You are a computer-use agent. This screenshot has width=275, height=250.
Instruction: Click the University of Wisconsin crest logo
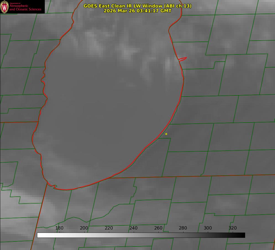click(x=4, y=7)
